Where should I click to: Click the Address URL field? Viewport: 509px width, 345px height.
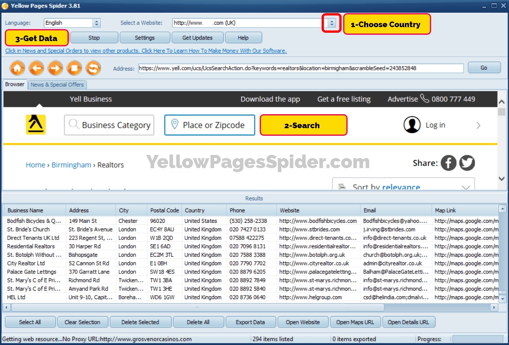coord(301,68)
